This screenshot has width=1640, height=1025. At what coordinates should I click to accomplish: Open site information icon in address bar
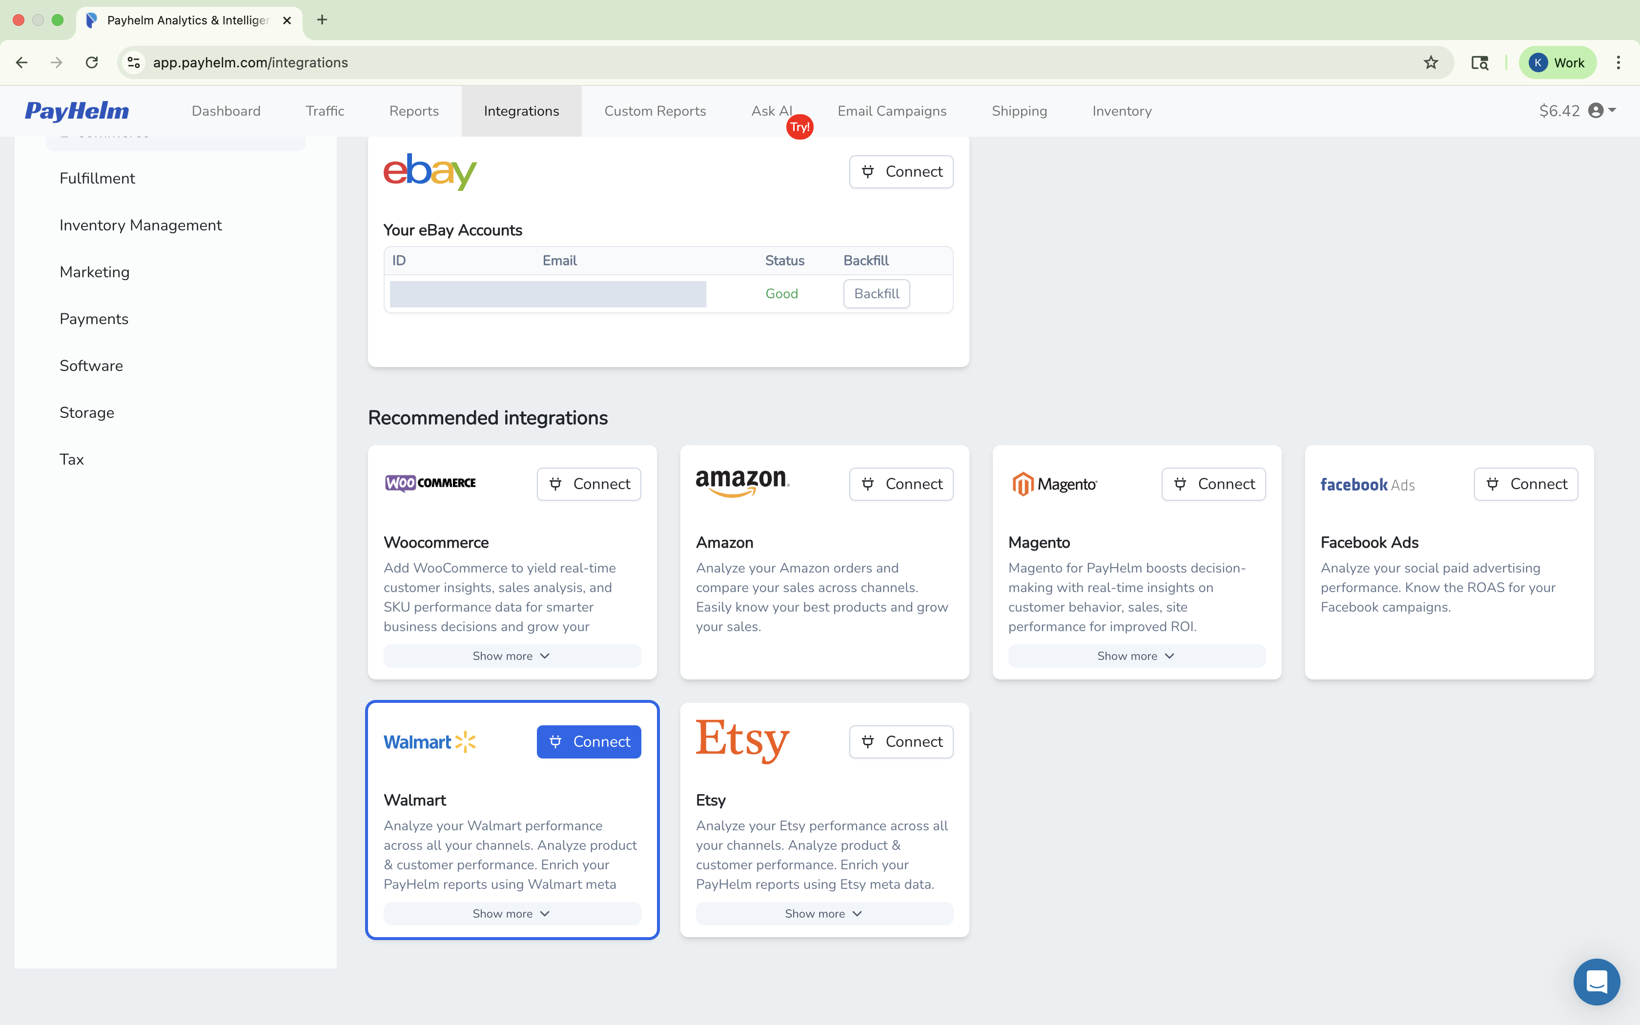click(x=134, y=62)
